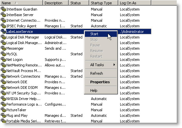
Task: Click the NetVault Process service gear icon
Action: tap(3, 70)
